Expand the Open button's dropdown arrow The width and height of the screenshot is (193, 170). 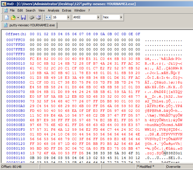click(18, 17)
